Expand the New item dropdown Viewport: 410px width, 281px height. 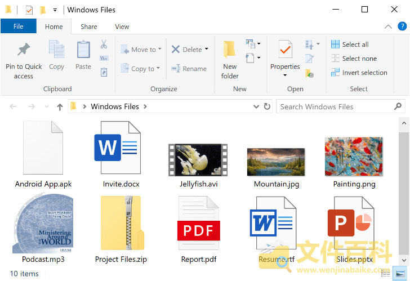[x=259, y=44]
